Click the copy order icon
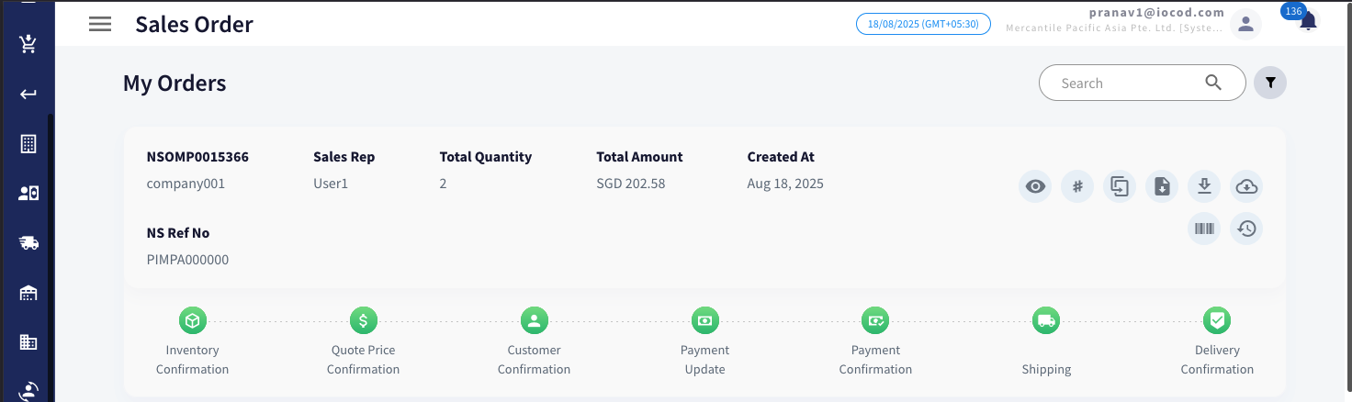This screenshot has width=1352, height=402. [x=1120, y=187]
